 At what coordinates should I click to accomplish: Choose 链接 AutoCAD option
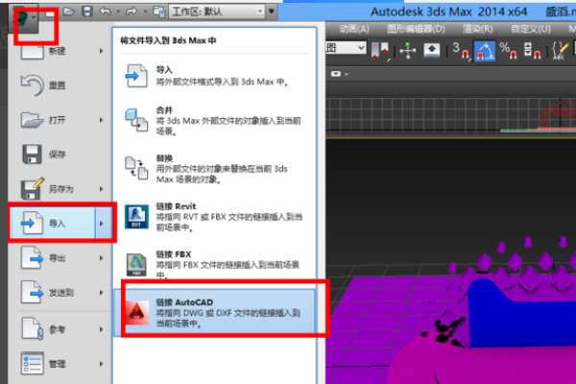[x=215, y=312]
